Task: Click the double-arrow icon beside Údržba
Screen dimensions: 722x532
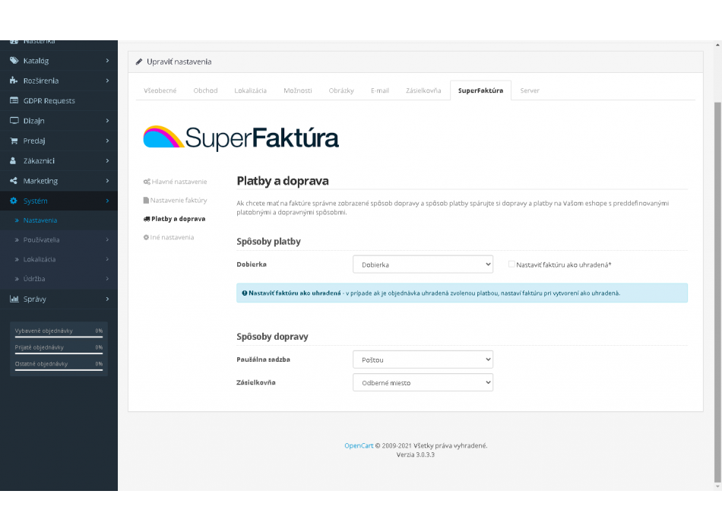Action: pyautogui.click(x=17, y=279)
